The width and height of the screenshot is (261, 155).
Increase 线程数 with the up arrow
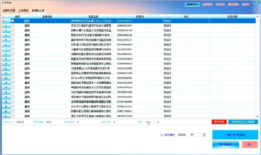204,134
